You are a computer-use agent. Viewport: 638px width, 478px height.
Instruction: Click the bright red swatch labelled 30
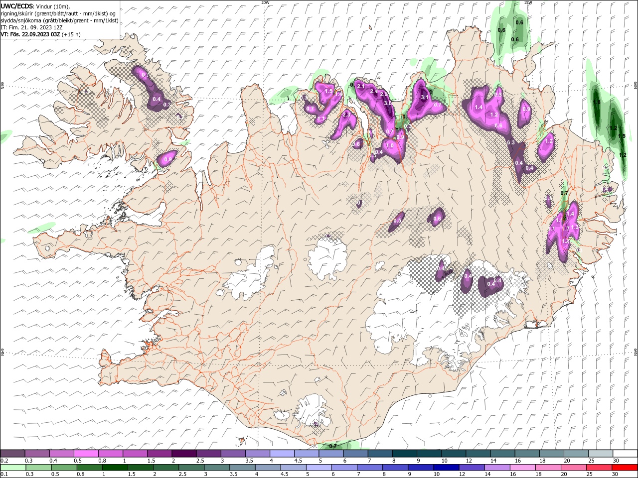(x=625, y=468)
